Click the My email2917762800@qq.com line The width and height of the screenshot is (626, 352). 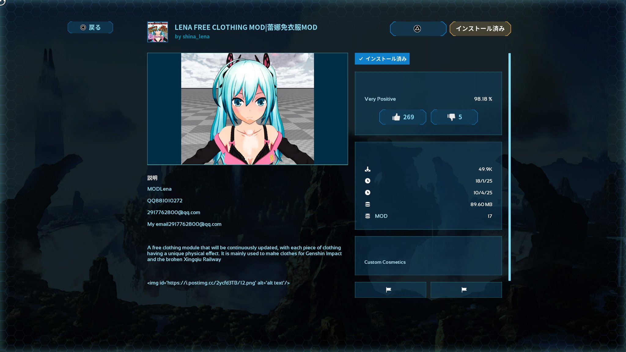click(x=184, y=224)
